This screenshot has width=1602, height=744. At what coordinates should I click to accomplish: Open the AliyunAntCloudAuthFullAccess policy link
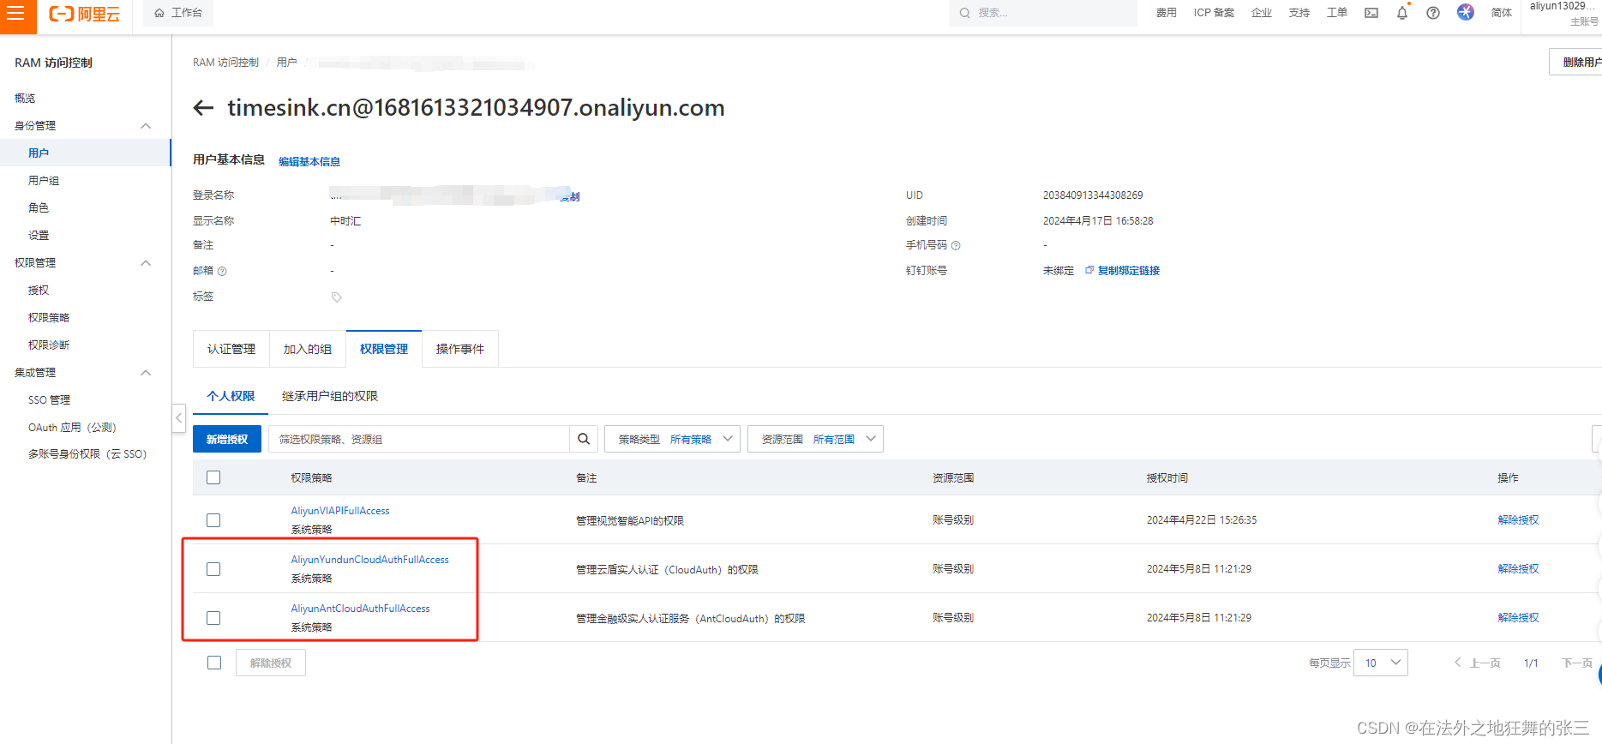(x=360, y=609)
